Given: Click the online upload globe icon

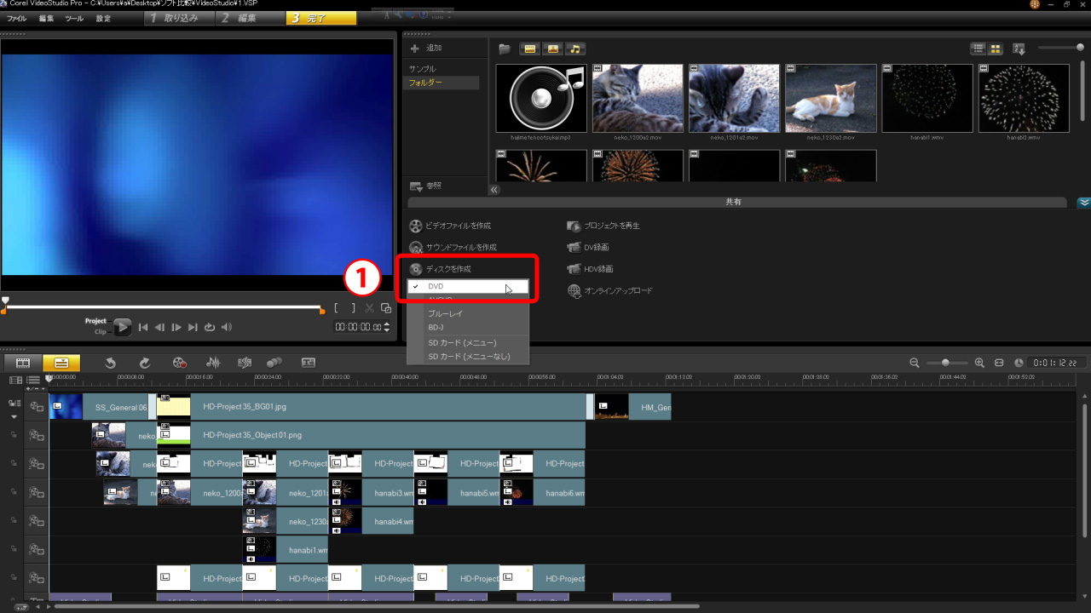Looking at the screenshot, I should [575, 291].
